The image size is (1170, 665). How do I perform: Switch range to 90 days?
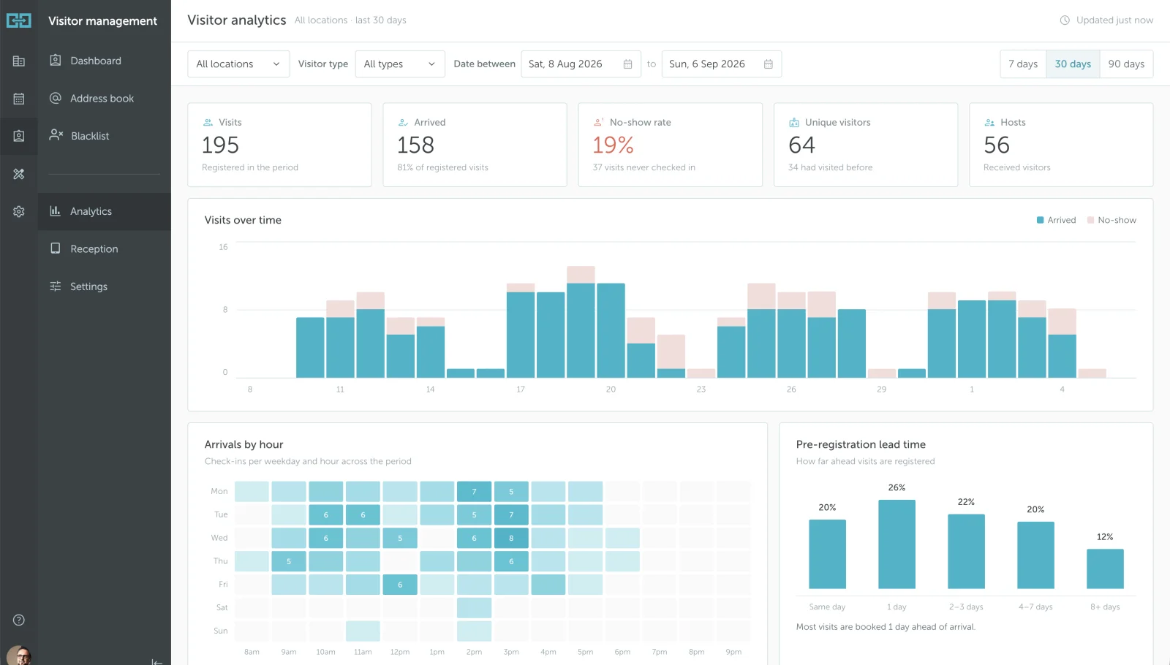[x=1126, y=64]
